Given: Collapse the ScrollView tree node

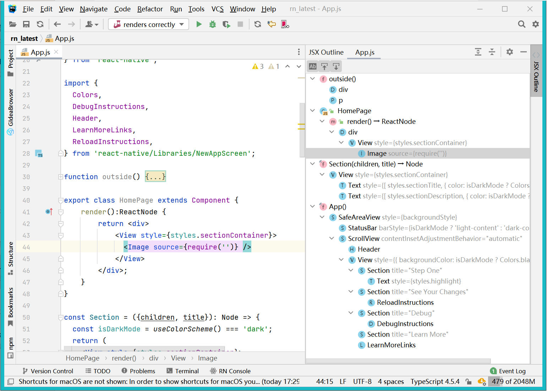Looking at the screenshot, I should [332, 238].
